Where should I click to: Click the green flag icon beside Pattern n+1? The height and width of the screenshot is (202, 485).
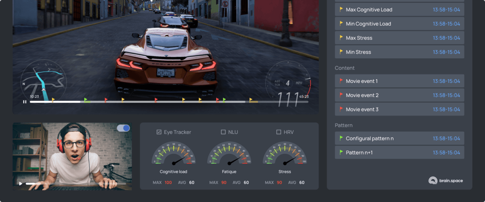[x=341, y=152]
